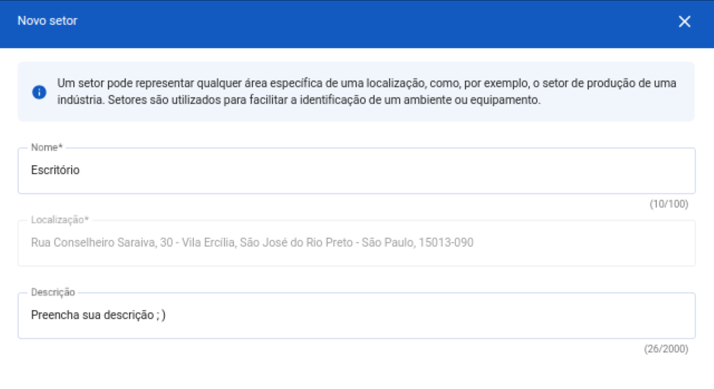Click the (26/2000) character counter
714x389 pixels.
tap(666, 349)
